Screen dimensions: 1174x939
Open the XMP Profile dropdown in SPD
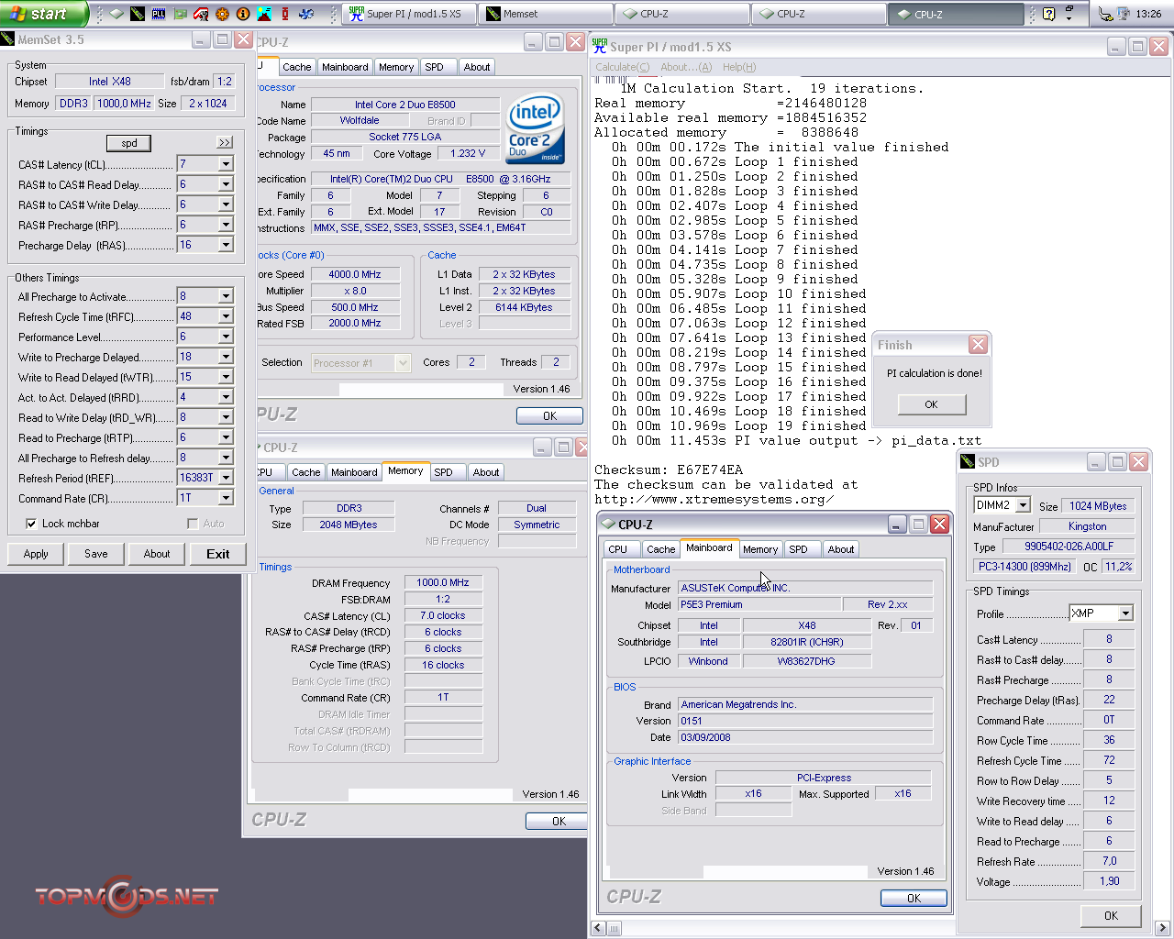point(1125,613)
